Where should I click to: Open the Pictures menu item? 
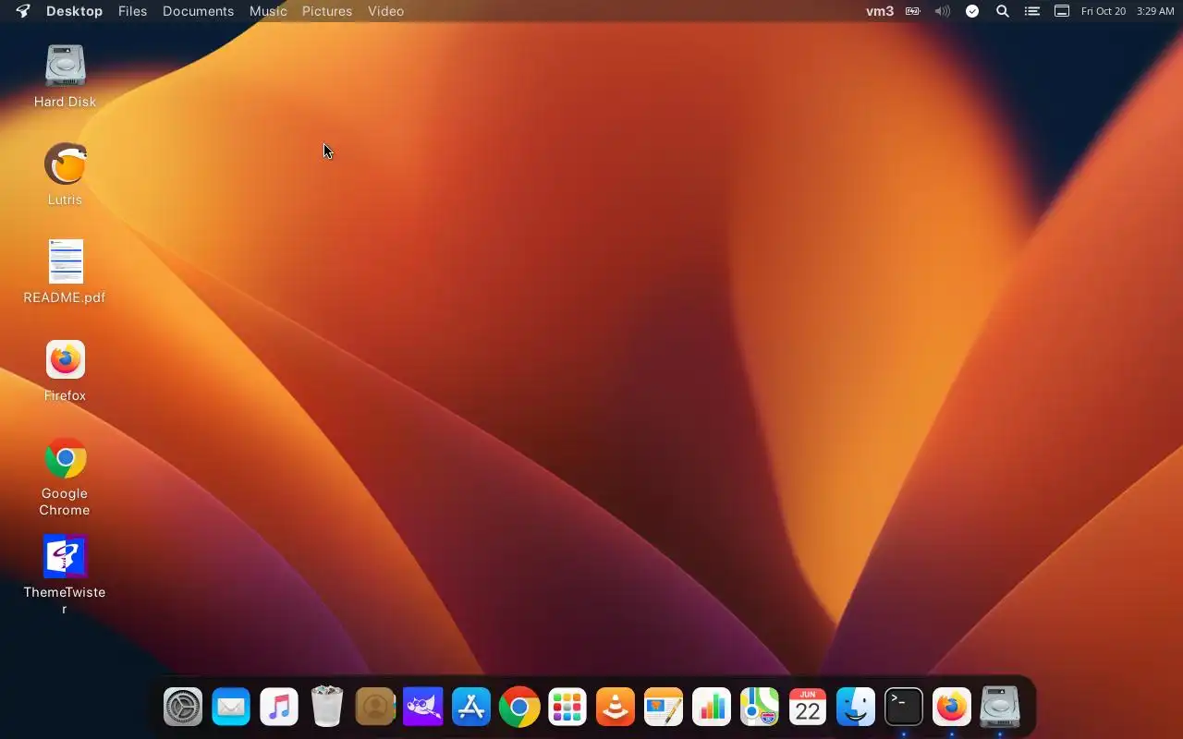coord(327,11)
